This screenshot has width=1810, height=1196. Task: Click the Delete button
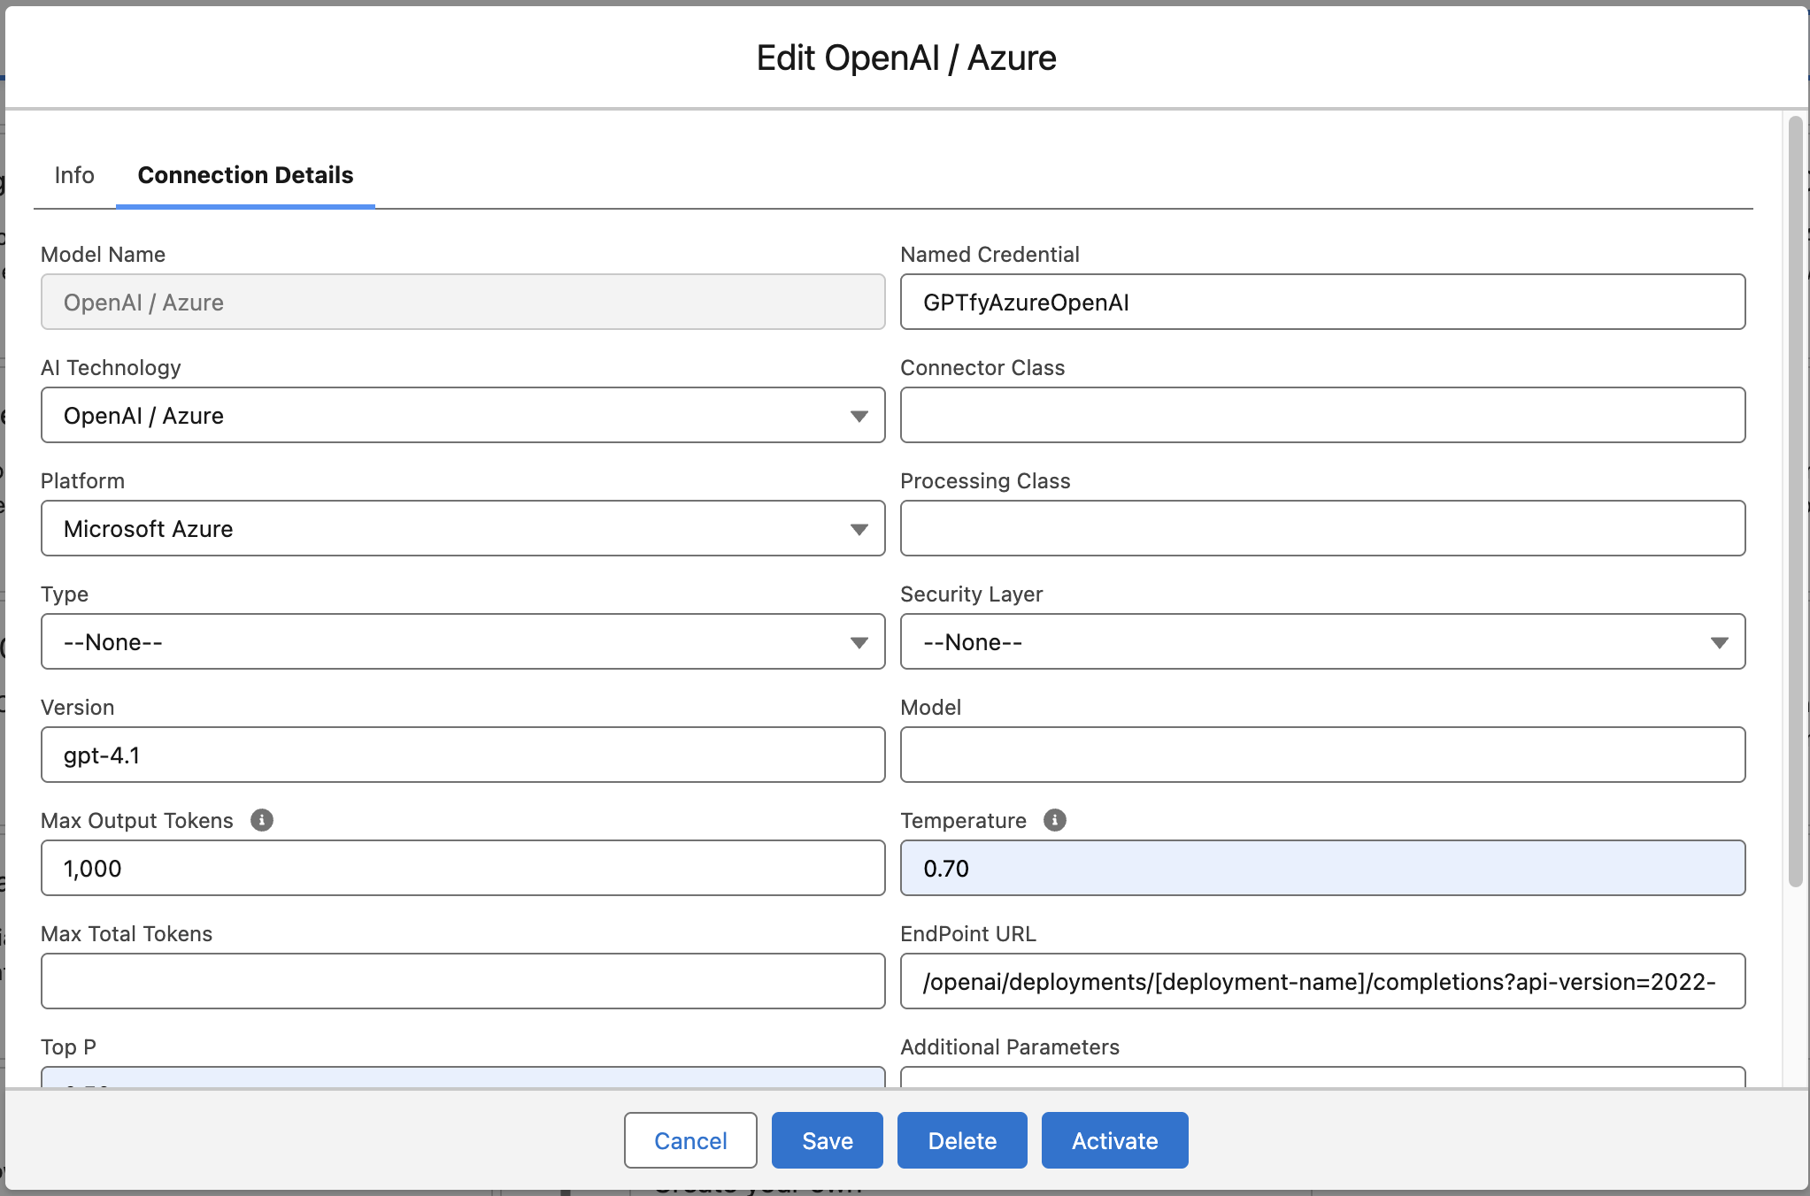coord(961,1140)
